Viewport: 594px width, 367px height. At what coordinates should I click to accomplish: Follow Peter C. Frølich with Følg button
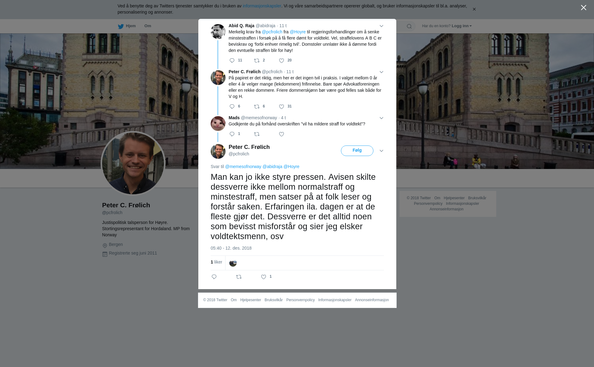pyautogui.click(x=357, y=151)
